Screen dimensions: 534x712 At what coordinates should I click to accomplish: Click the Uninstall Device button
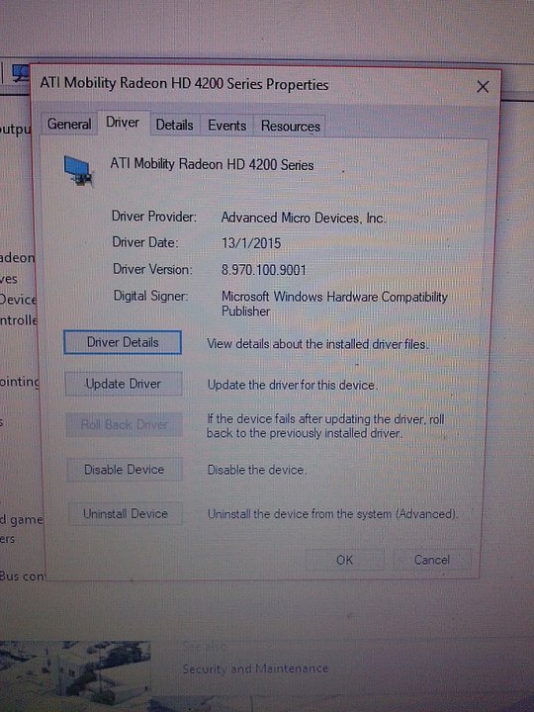point(126,513)
